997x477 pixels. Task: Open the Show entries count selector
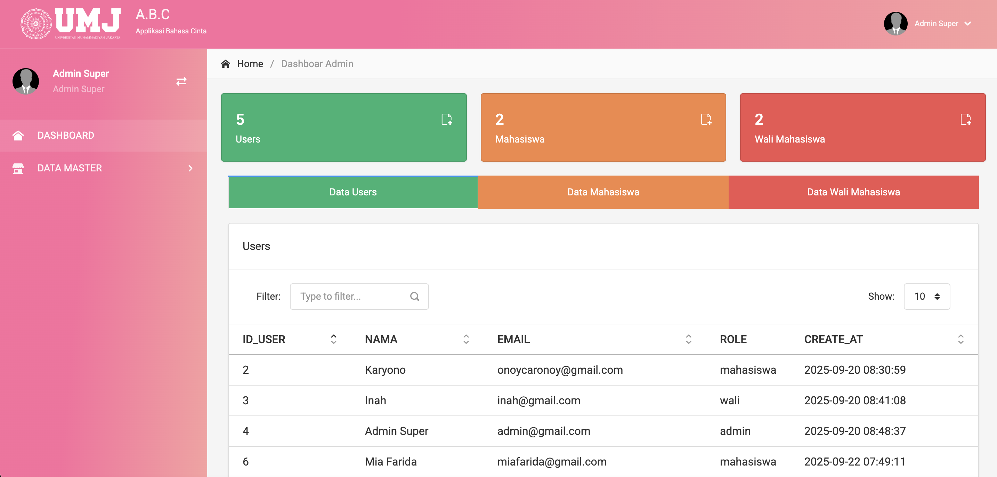tap(926, 296)
